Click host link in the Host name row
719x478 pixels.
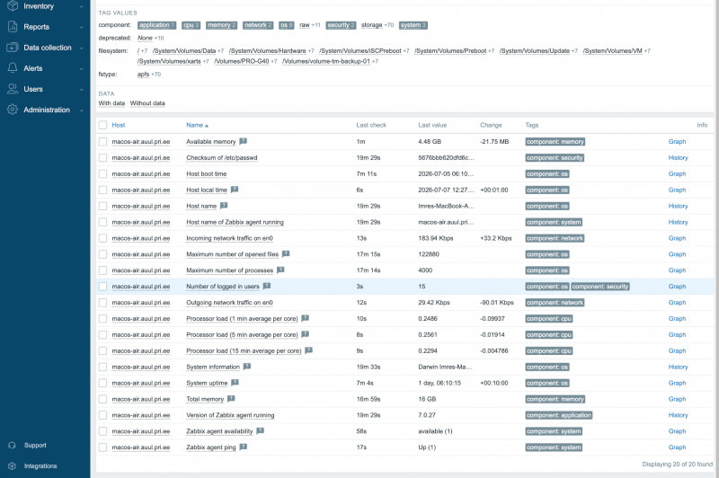click(x=141, y=207)
